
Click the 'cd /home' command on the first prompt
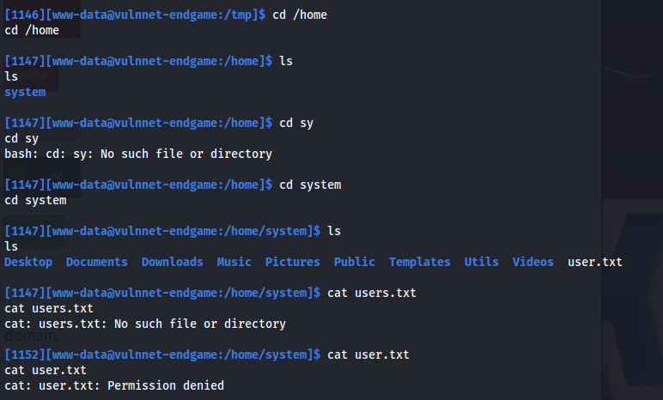click(300, 15)
